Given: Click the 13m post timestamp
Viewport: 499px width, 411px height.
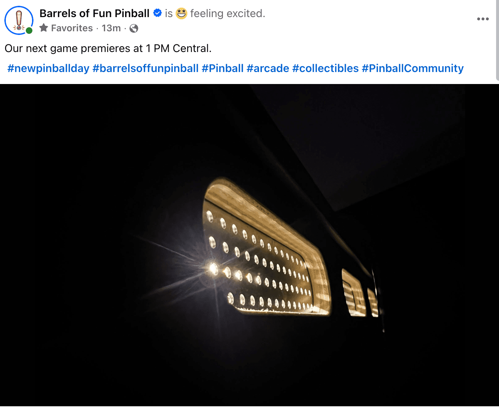Looking at the screenshot, I should coord(111,28).
